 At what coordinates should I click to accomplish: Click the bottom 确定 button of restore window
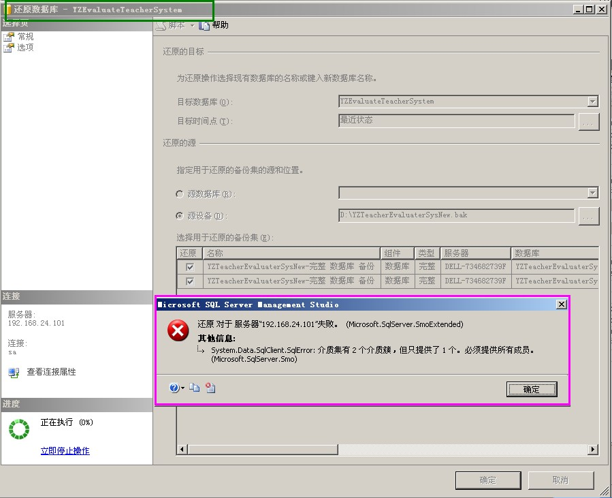(488, 480)
